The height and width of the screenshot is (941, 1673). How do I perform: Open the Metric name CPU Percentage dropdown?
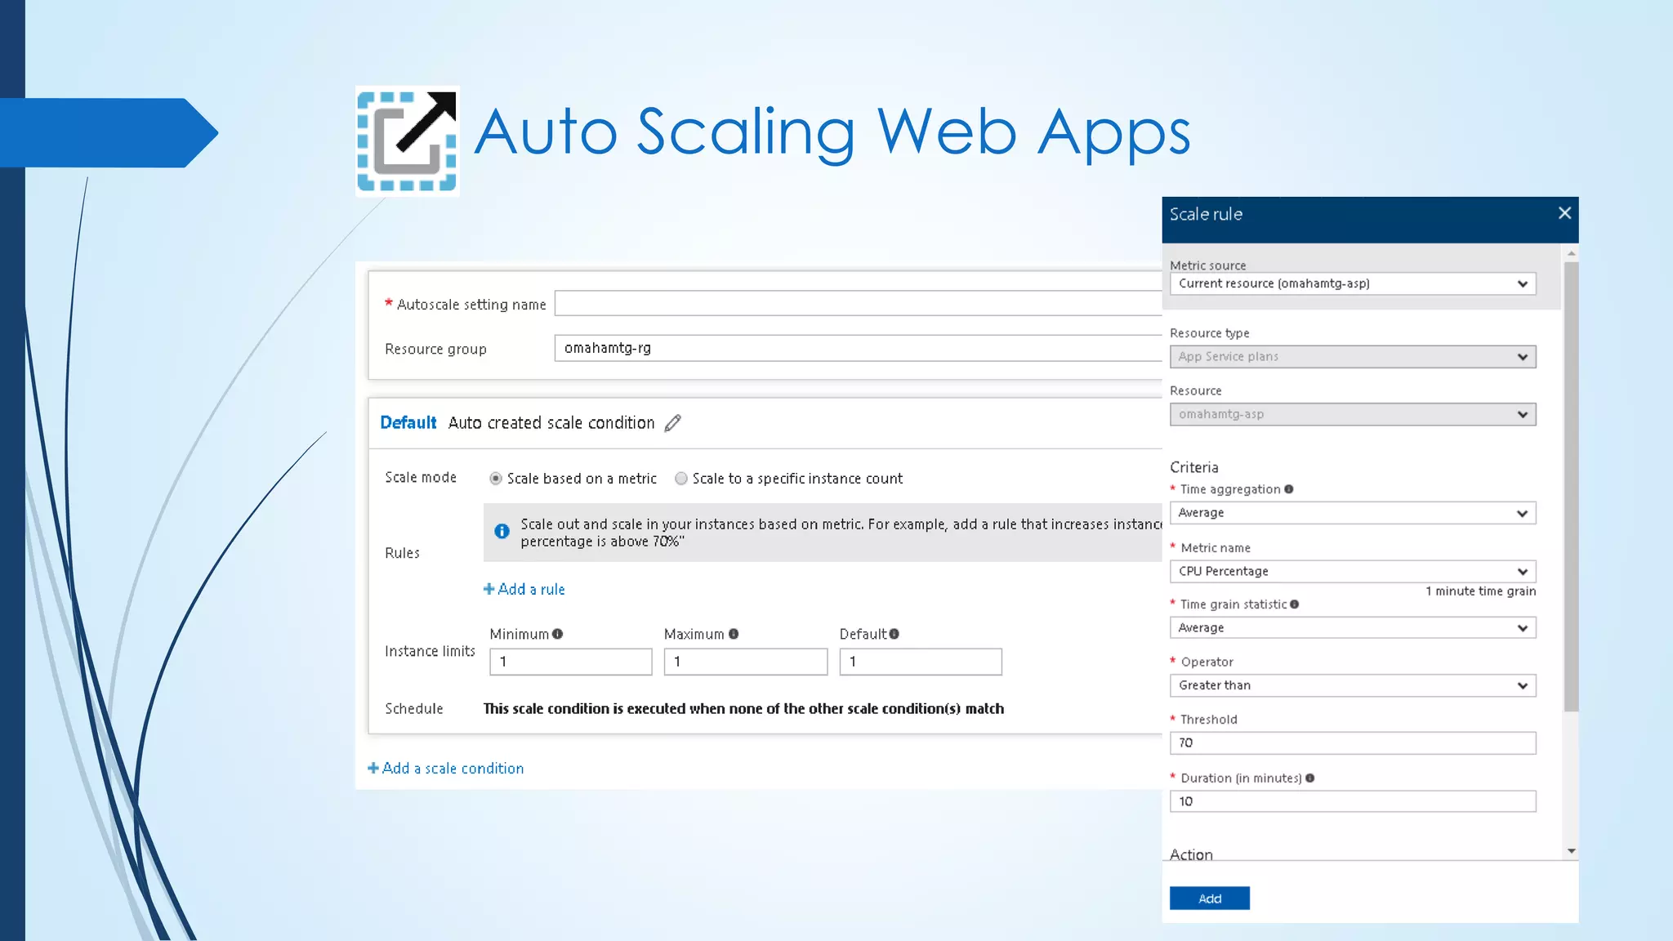[1353, 572]
